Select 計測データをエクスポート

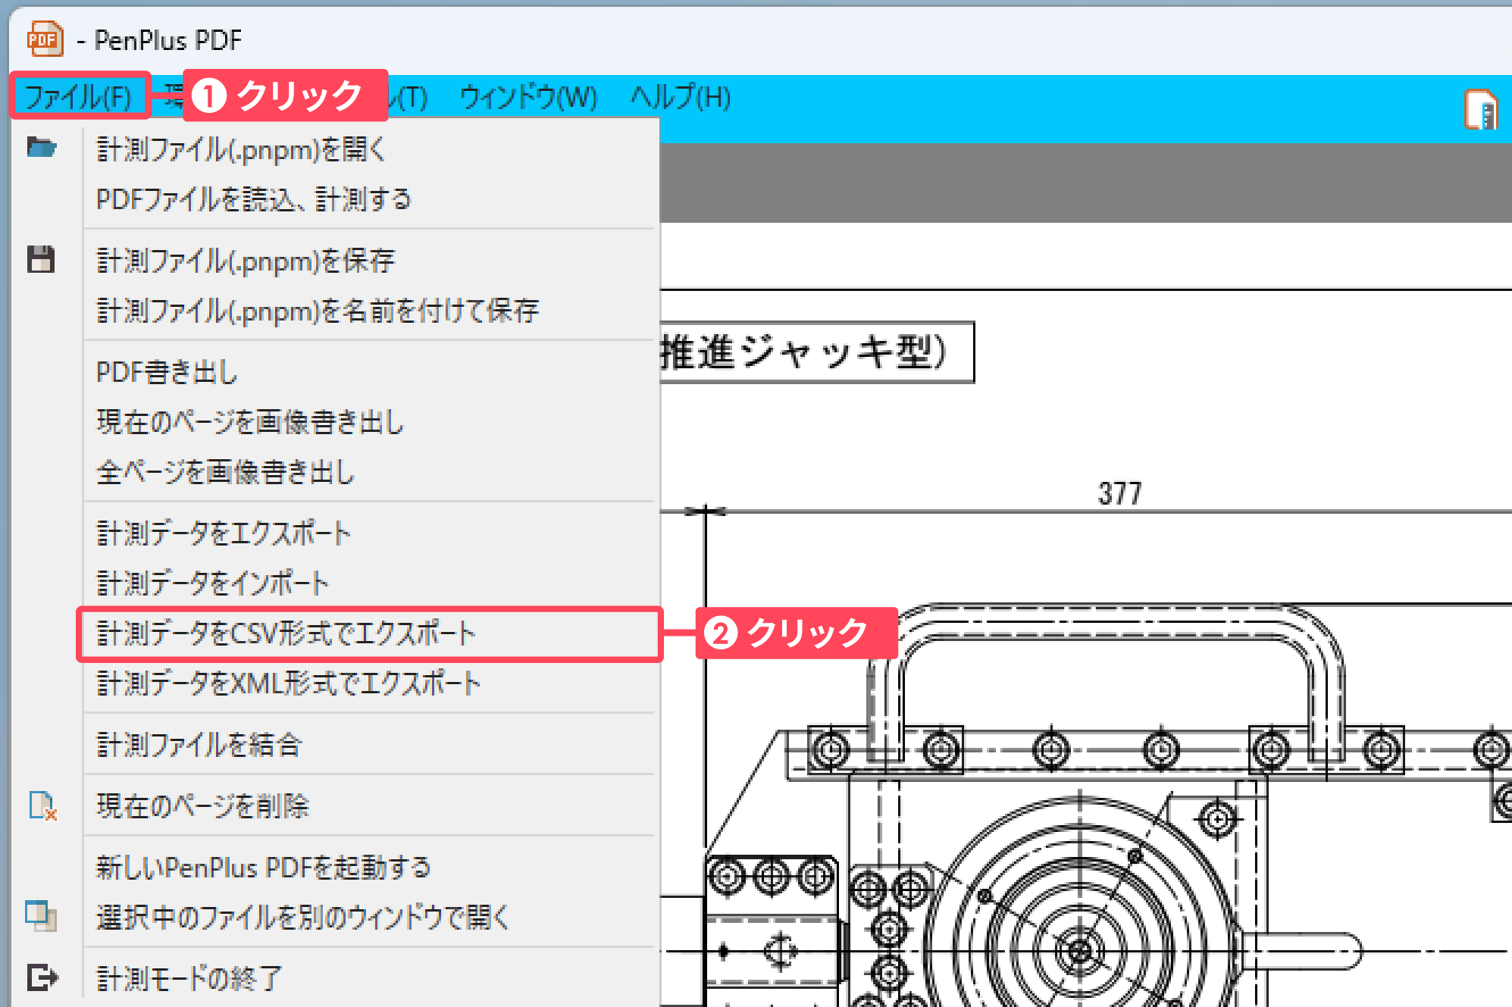click(x=224, y=533)
